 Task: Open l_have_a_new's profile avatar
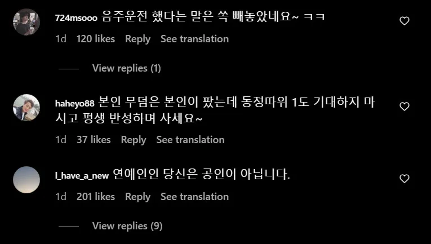[26, 180]
